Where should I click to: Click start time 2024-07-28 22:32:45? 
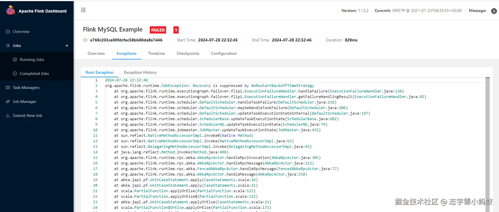tap(218, 40)
